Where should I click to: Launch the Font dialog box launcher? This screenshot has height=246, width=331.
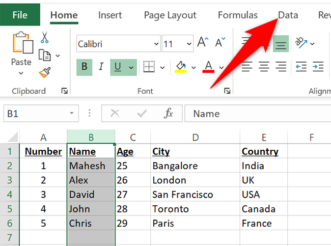coord(226,91)
